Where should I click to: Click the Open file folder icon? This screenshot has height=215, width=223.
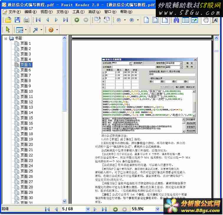coord(8,20)
